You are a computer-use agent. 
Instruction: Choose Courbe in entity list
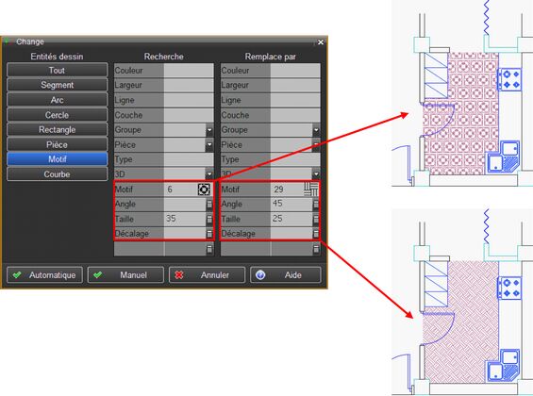[58, 173]
